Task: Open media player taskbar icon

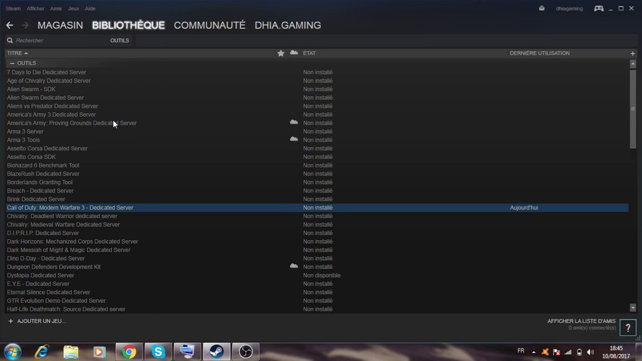Action: click(99, 352)
